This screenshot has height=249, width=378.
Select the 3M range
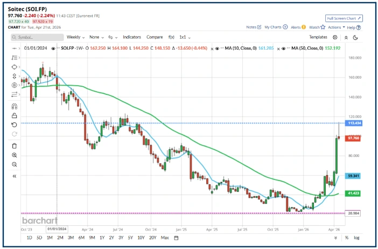pos(71,238)
